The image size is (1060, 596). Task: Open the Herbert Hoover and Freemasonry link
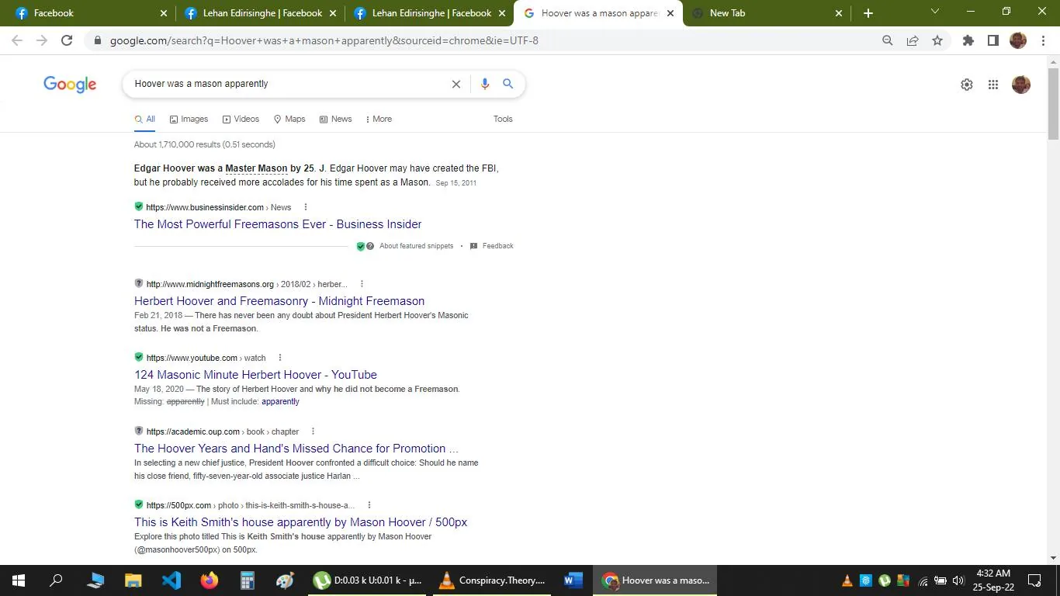(279, 301)
